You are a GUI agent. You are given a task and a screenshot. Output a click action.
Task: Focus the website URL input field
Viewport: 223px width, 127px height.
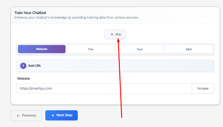click(x=104, y=88)
